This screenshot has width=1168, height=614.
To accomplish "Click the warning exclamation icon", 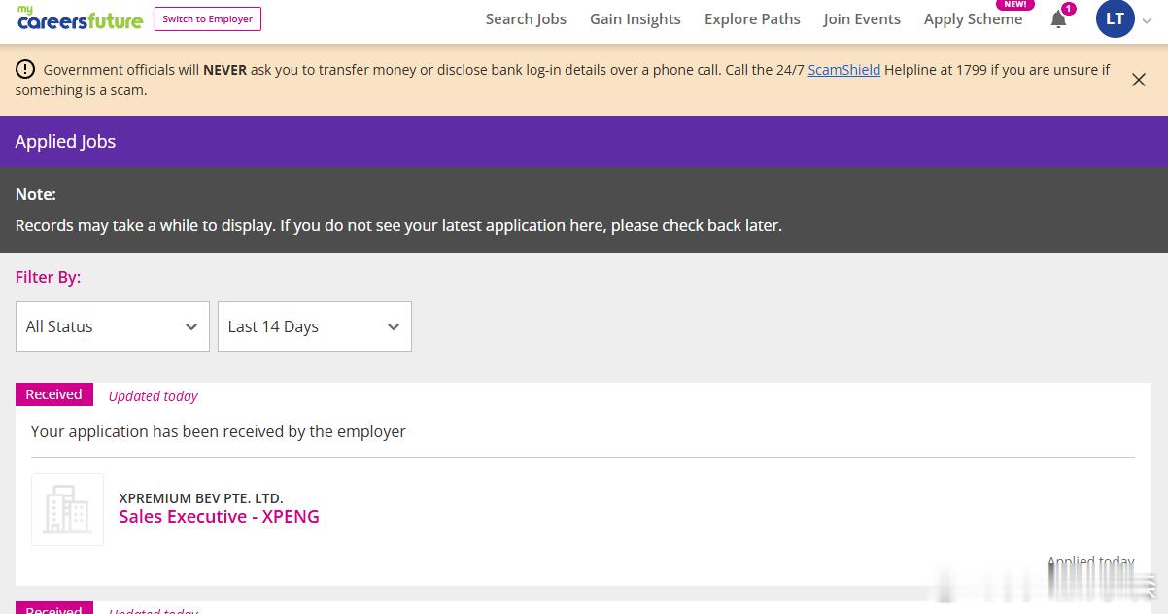I will [x=25, y=69].
